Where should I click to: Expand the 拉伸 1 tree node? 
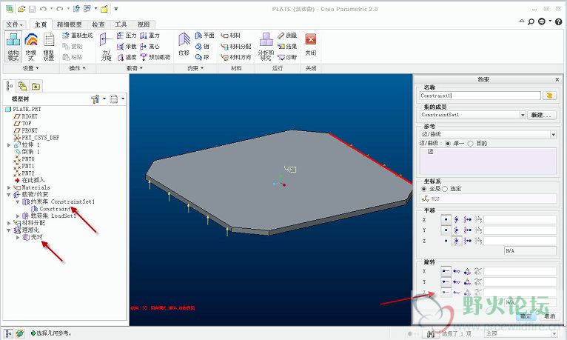pyautogui.click(x=9, y=145)
